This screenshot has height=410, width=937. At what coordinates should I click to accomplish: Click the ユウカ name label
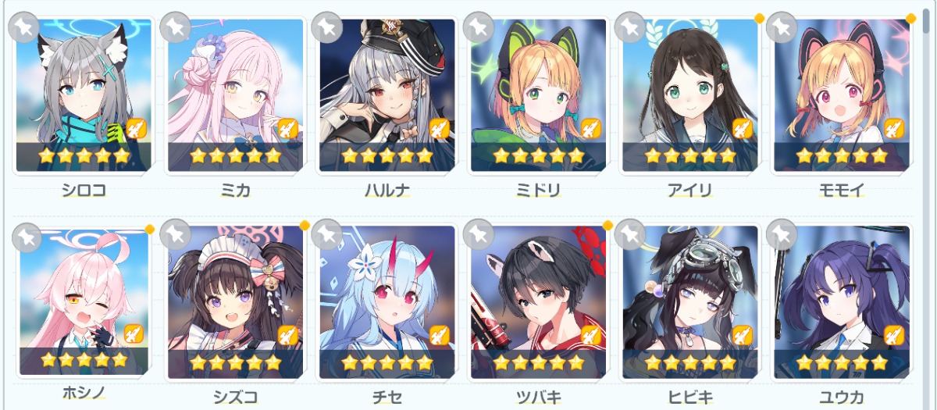pos(842,398)
